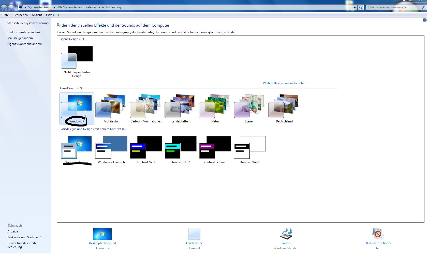Open the Datei menu

coord(6,15)
